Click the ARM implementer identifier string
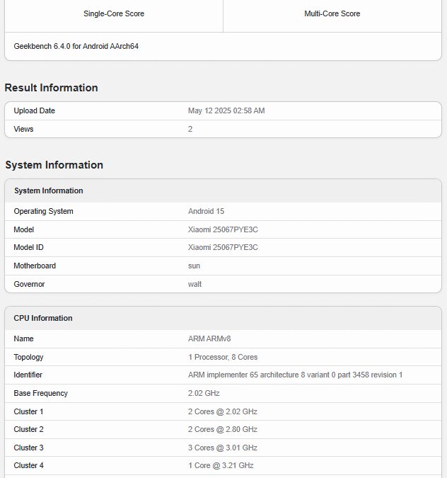This screenshot has width=447, height=478. (x=295, y=375)
